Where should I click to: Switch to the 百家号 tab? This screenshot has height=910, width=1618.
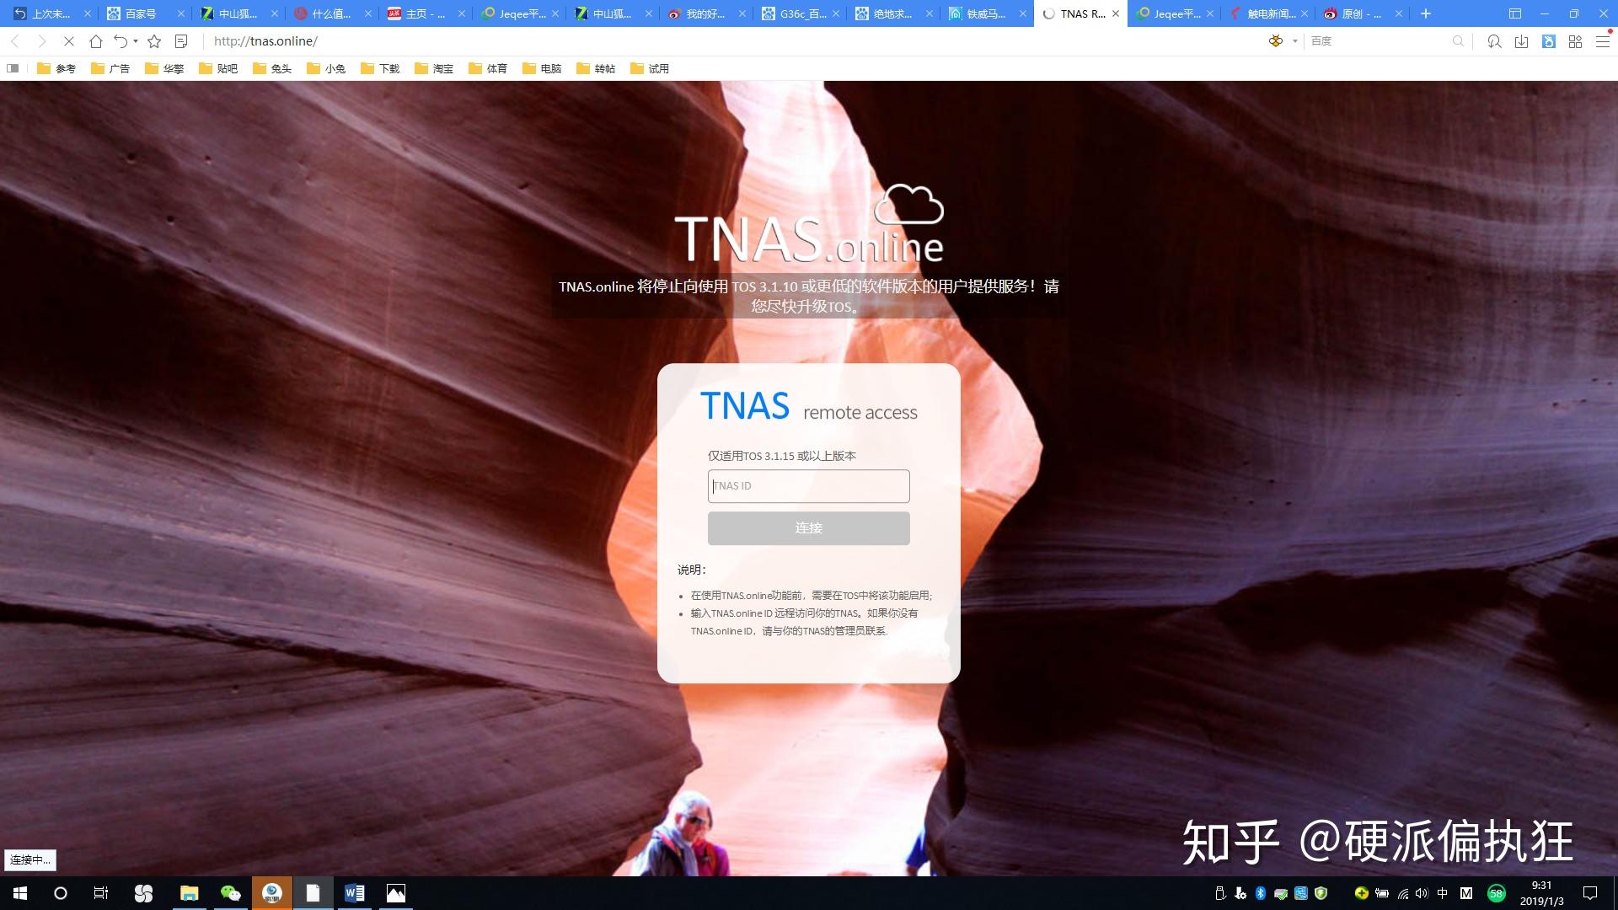(140, 13)
